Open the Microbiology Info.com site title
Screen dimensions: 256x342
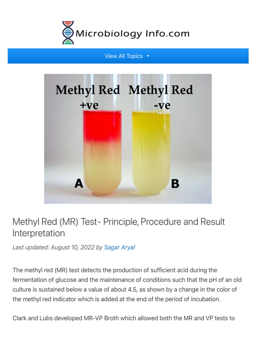133,33
